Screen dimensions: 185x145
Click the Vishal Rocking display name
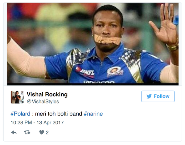[47, 95]
